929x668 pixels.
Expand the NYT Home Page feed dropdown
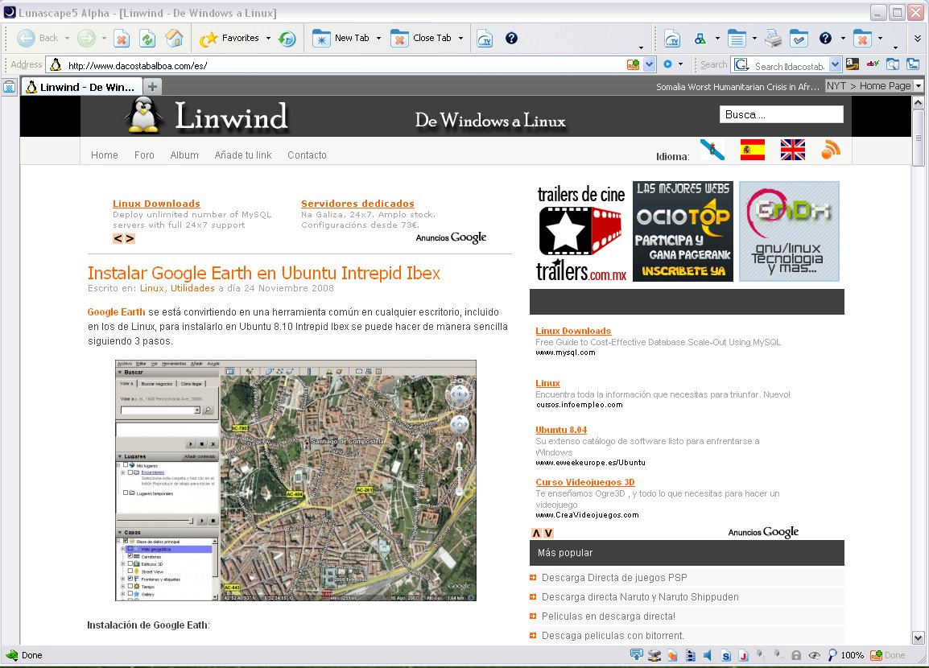(919, 86)
